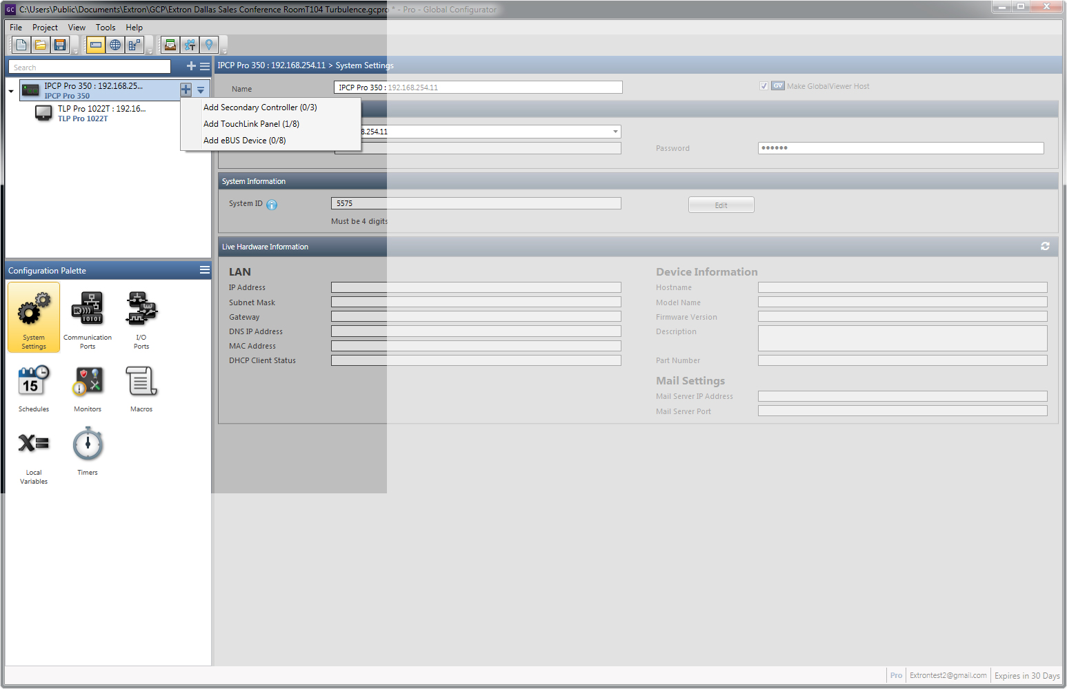Click the Password field
This screenshot has height=689, width=1067.
point(901,148)
